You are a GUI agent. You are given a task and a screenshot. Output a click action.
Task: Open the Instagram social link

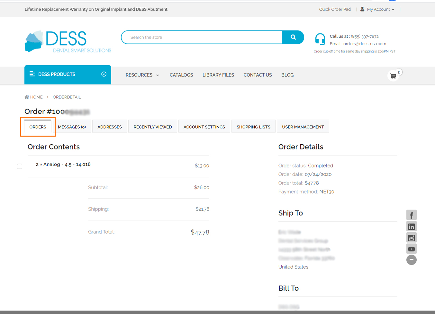click(411, 238)
